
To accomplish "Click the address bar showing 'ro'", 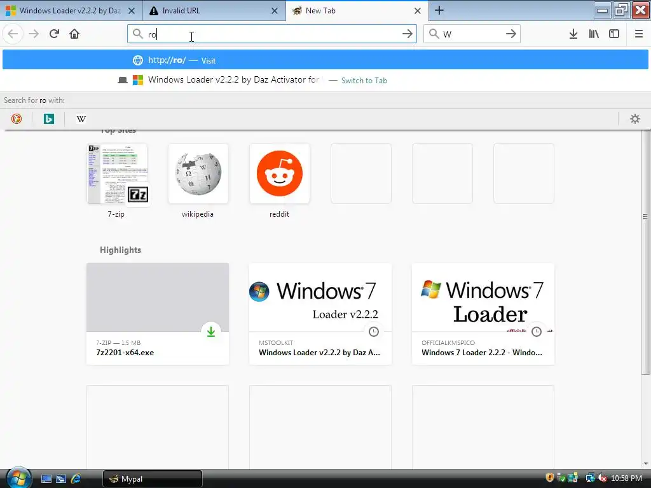I will tap(272, 34).
